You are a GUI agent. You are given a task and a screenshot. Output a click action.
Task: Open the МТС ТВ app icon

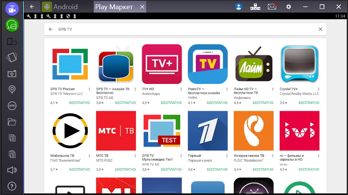tap(116, 131)
